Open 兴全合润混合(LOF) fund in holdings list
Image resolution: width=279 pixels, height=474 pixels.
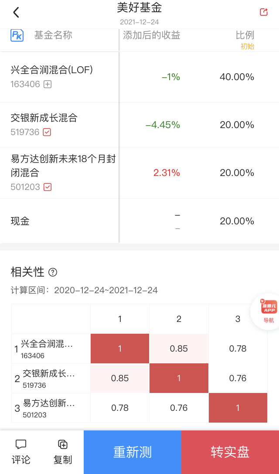[x=52, y=70]
